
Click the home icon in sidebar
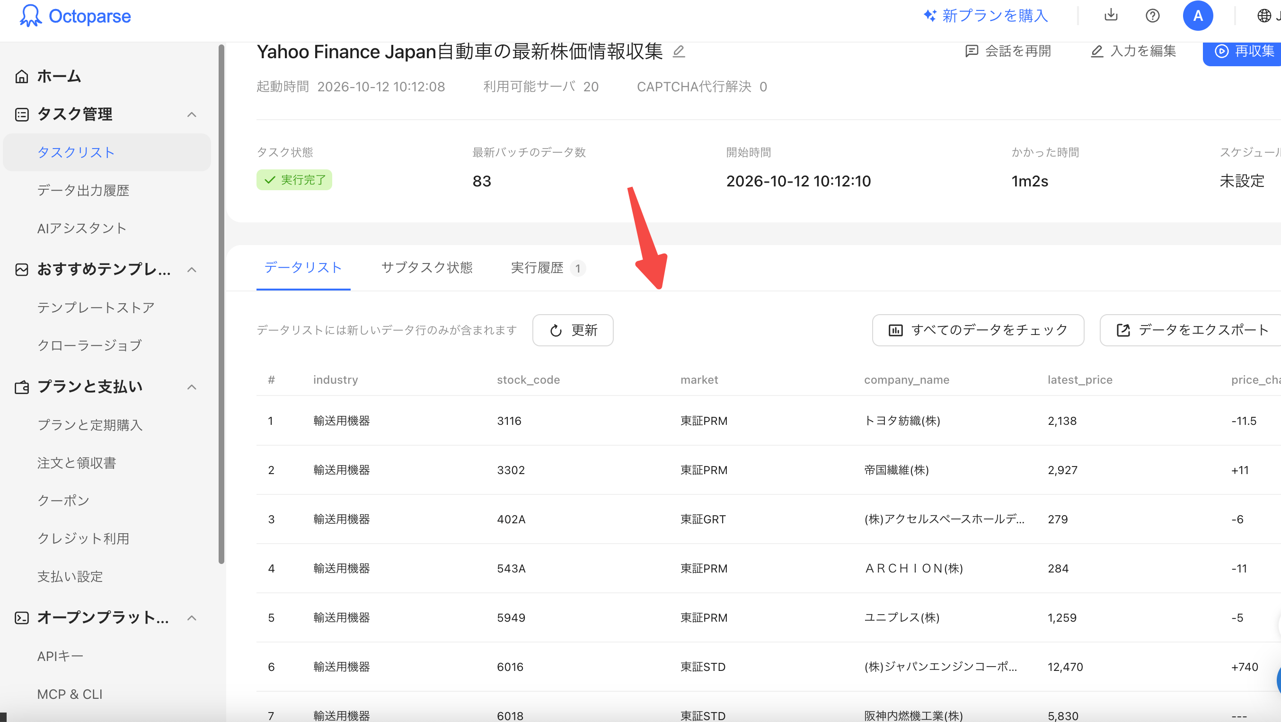point(21,76)
